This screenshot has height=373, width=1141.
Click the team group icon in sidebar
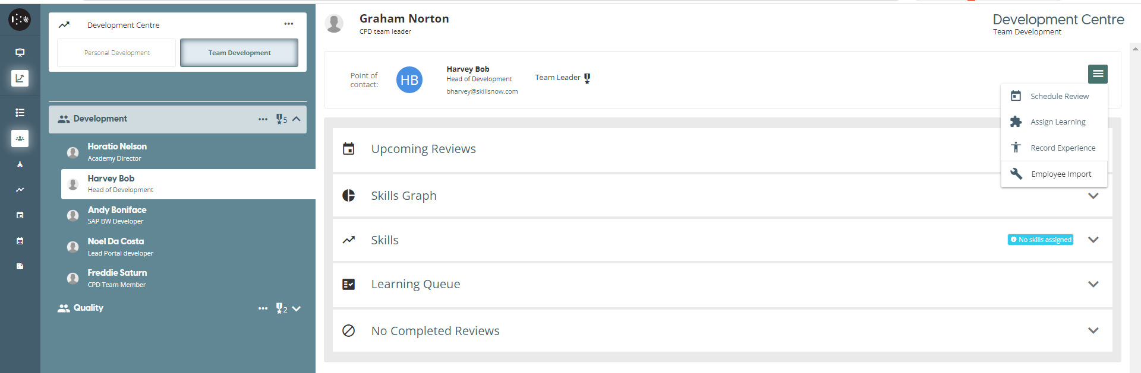20,138
